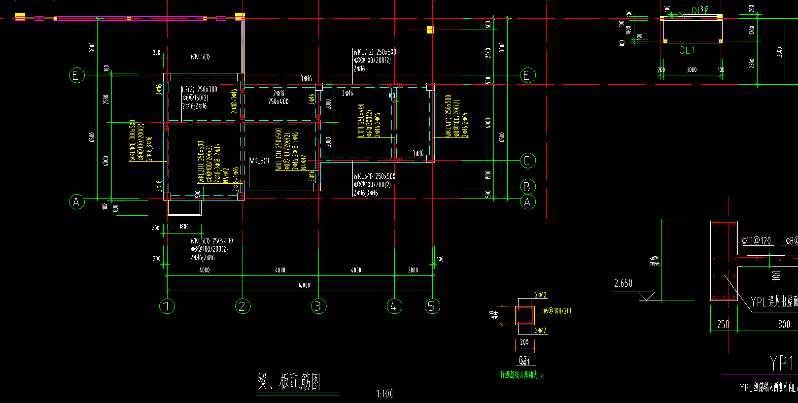Click the 14000 overall dimension text

(x=304, y=285)
